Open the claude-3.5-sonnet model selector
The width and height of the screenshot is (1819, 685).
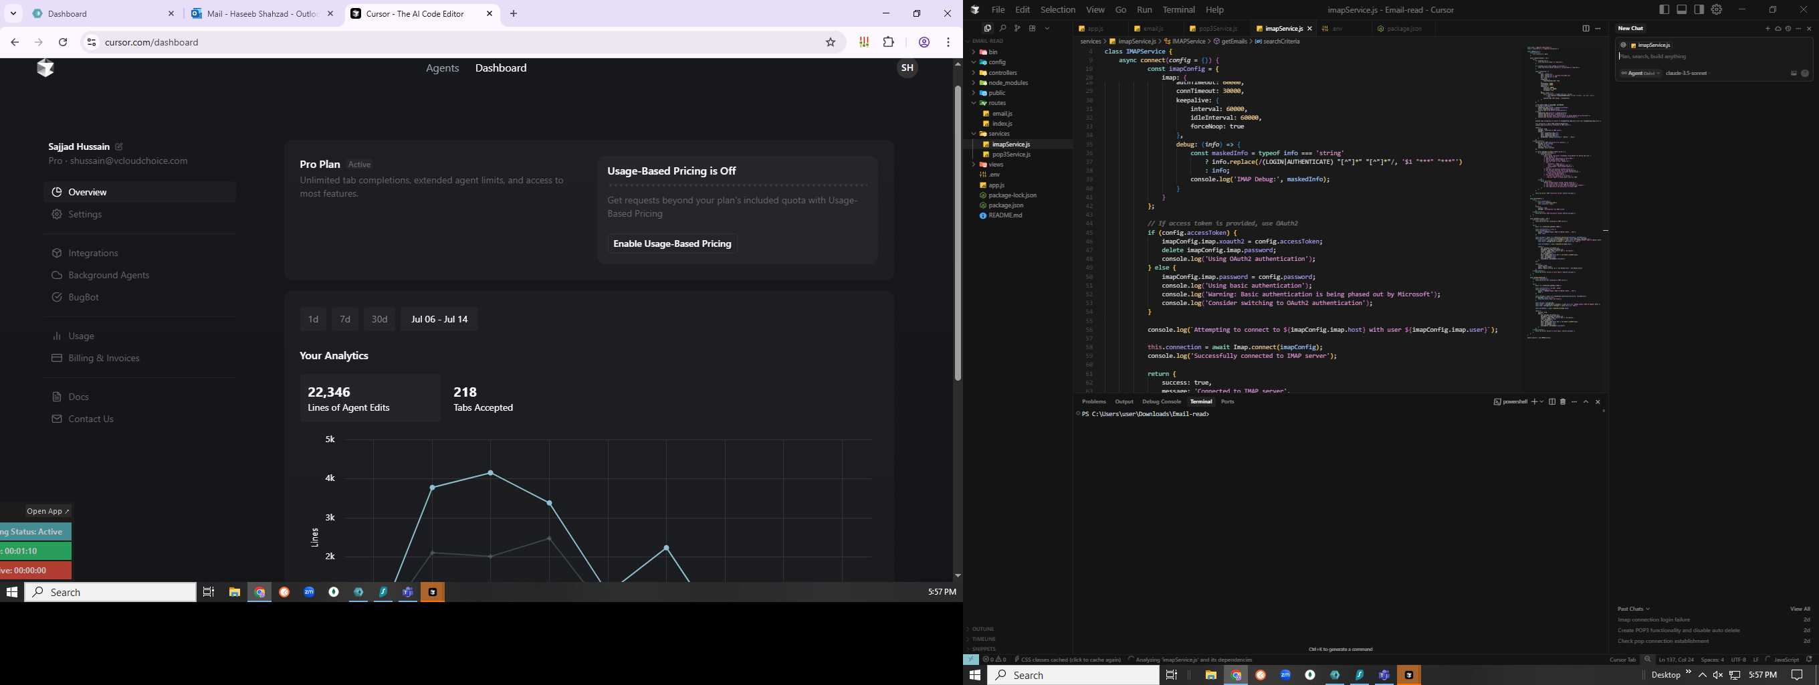pyautogui.click(x=1686, y=74)
